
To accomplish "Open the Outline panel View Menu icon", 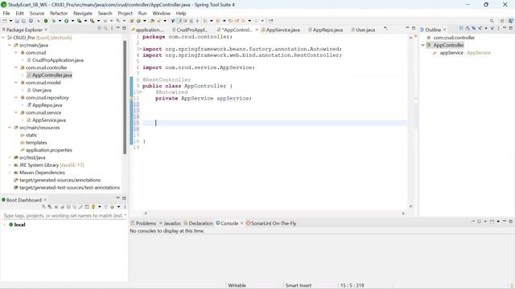I will pos(498,29).
